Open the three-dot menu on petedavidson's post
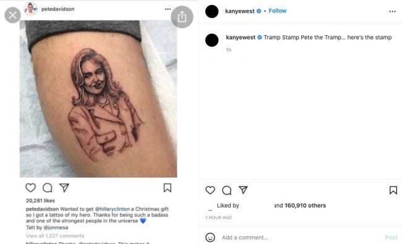This screenshot has width=402, height=244. click(168, 9)
